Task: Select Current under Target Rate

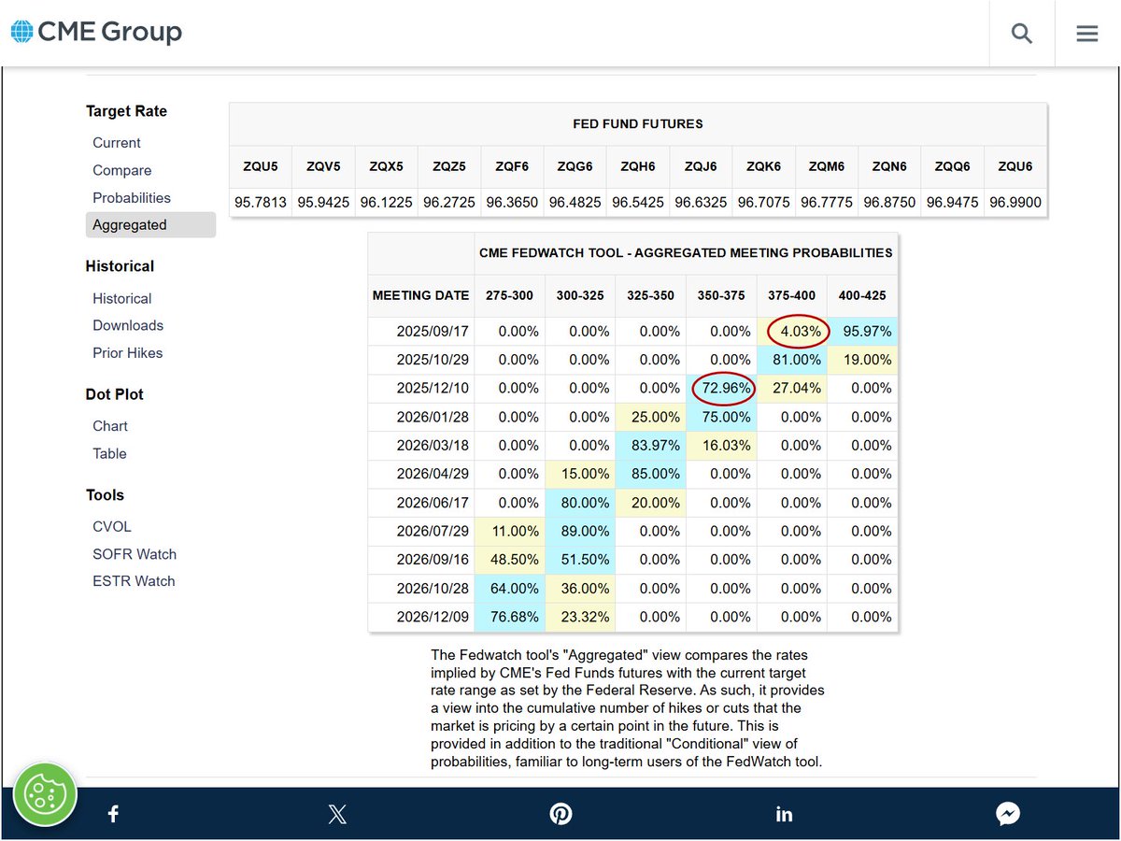Action: tap(117, 143)
